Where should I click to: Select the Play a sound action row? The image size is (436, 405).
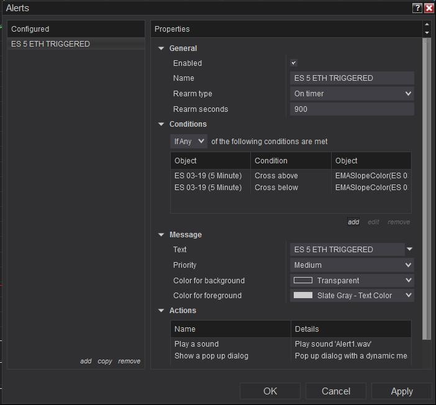tap(291, 344)
